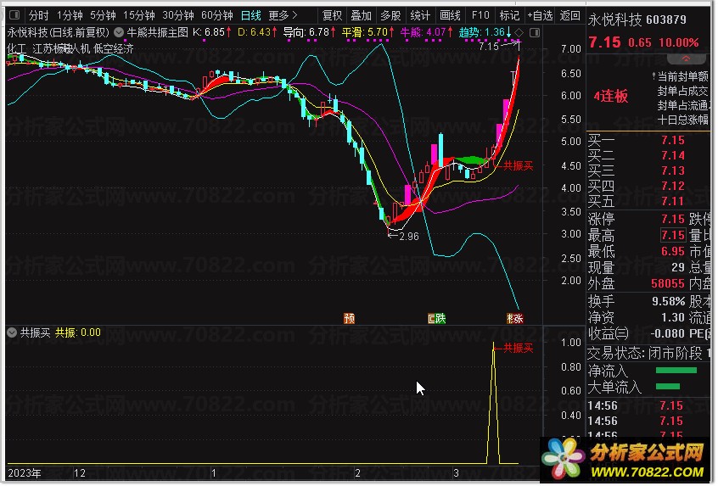Click the 买四 bid price 7.12
Viewport: 718px width, 486px height.
(673, 186)
